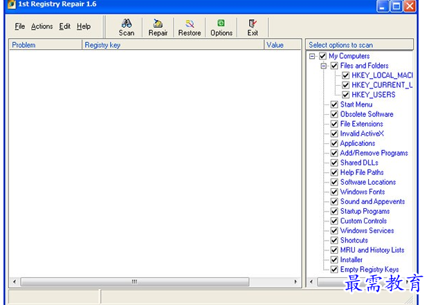Uncheck Help File Paths checkbox
429x305 pixels.
(x=334, y=172)
